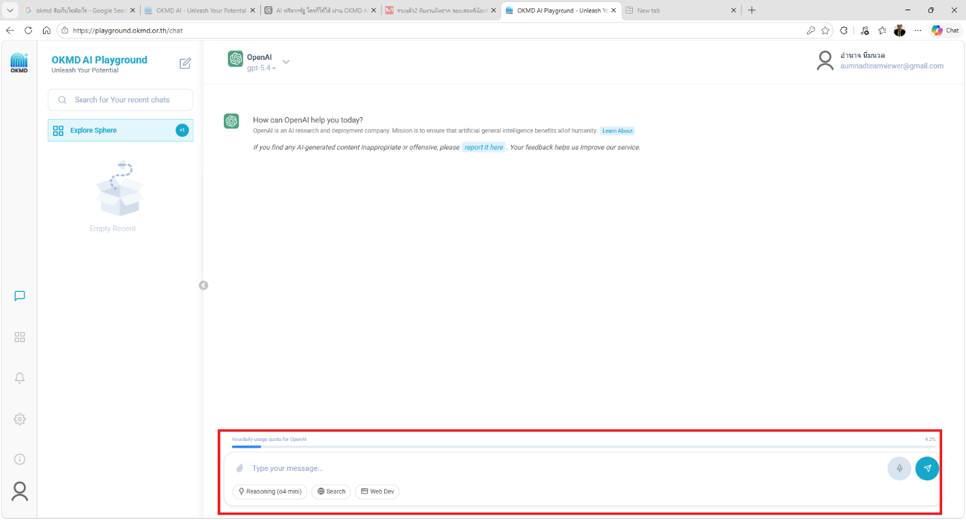Image resolution: width=966 pixels, height=520 pixels.
Task: Start a new chat with the compose icon
Action: (x=185, y=63)
